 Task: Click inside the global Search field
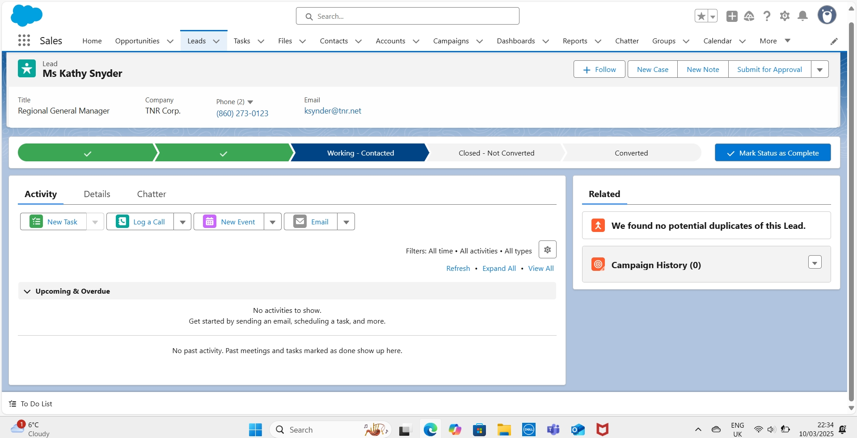(x=407, y=16)
